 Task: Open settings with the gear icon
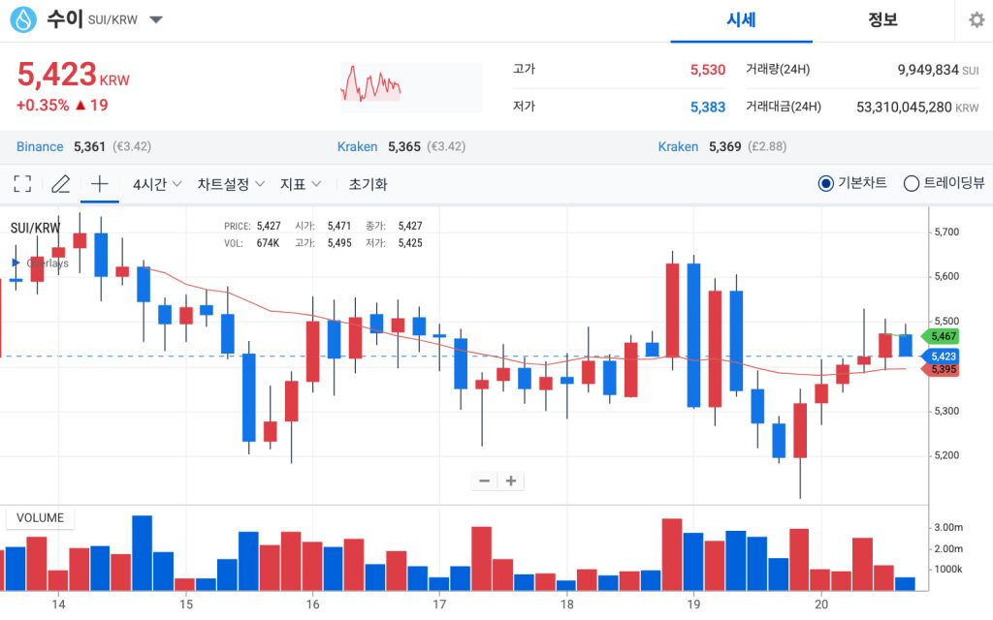[x=977, y=20]
